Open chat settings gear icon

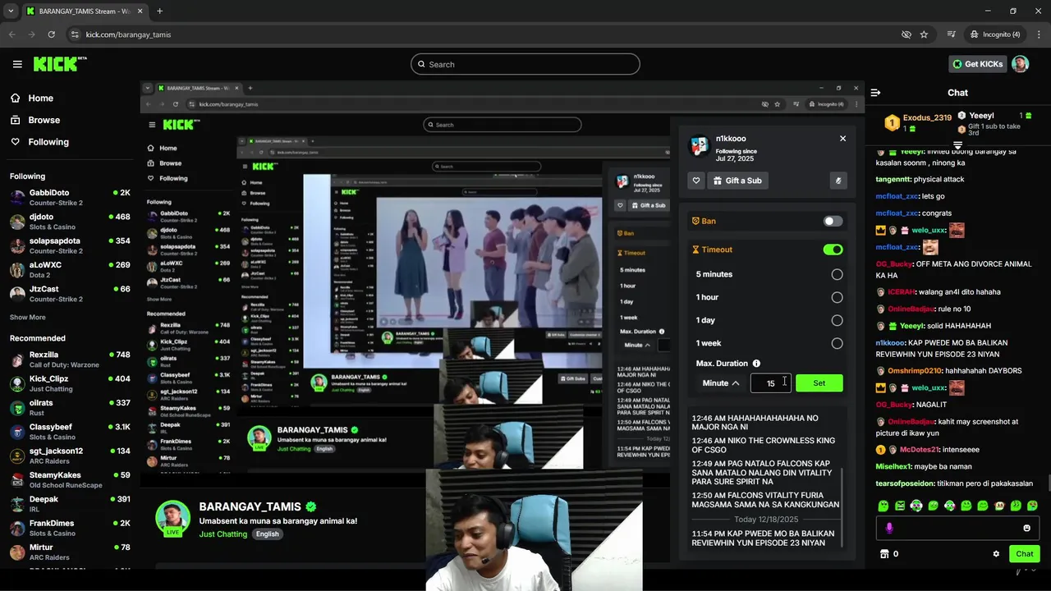996,554
